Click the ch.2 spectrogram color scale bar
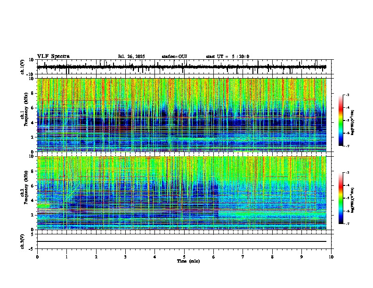 (x=341, y=198)
